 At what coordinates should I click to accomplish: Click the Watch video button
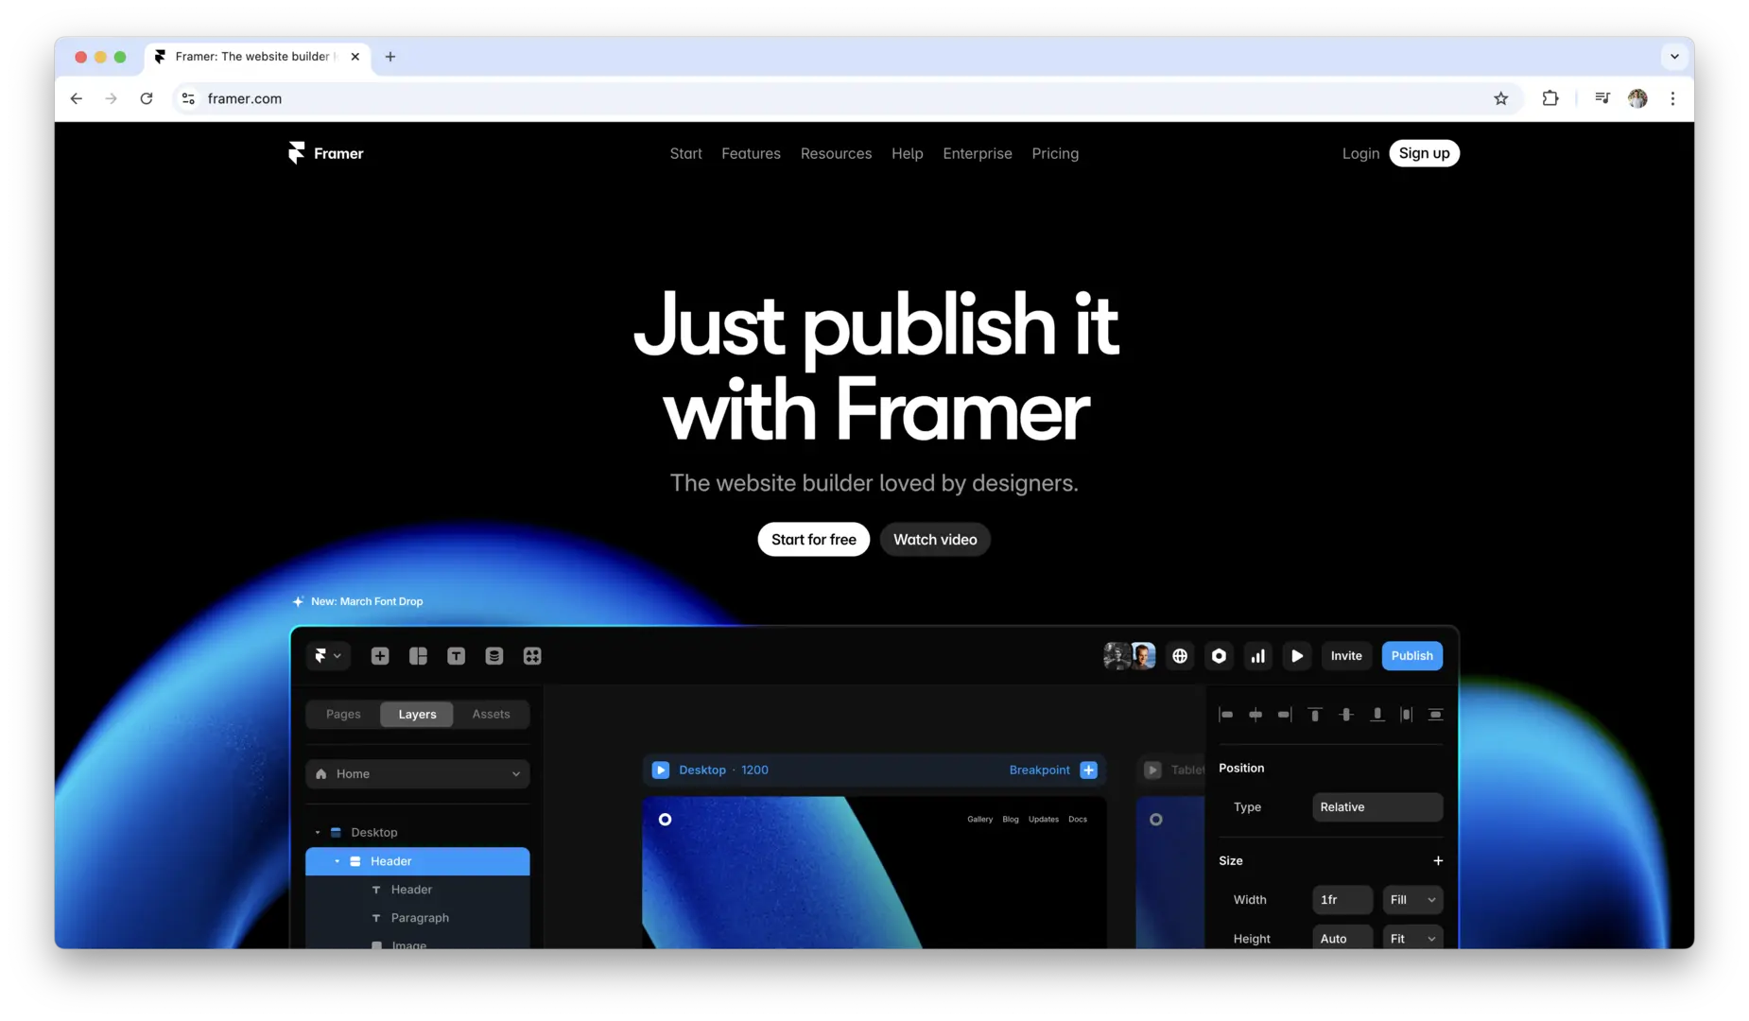(935, 540)
